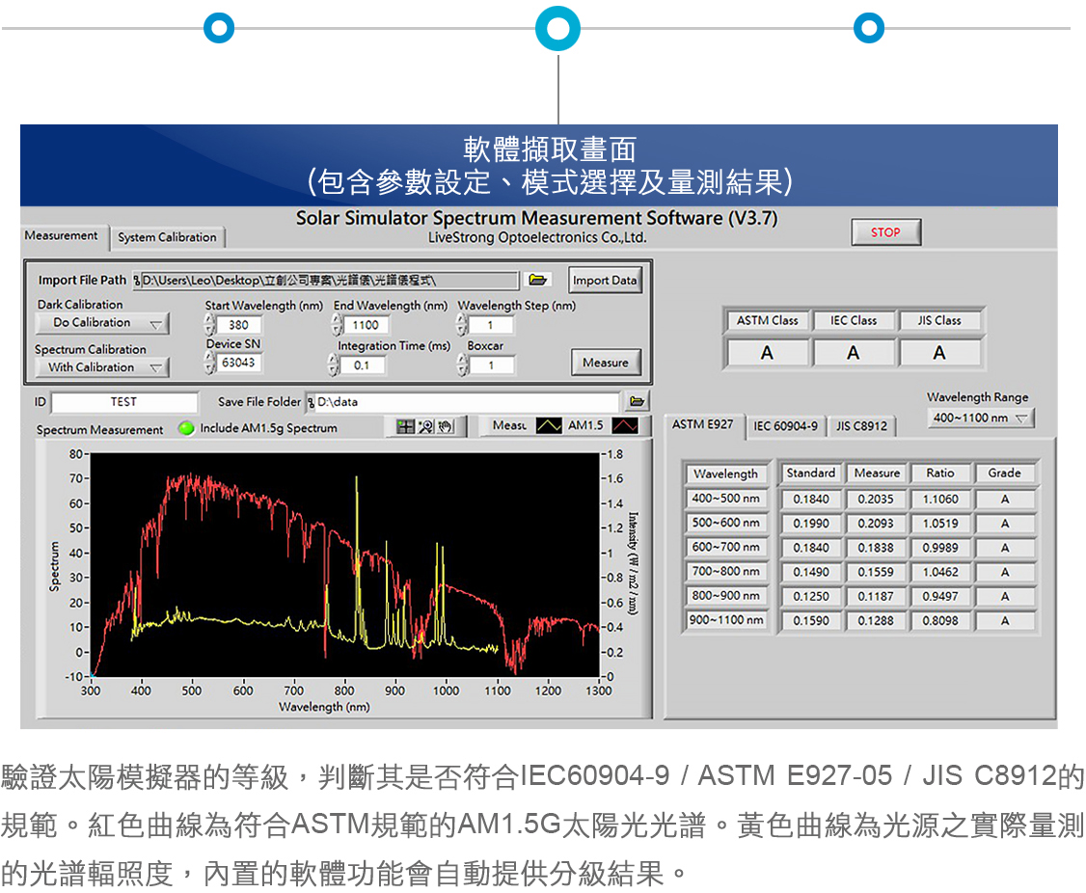Click the red AM1.5 plot legend swatch
Image resolution: width=1086 pixels, height=893 pixels.
[x=625, y=425]
